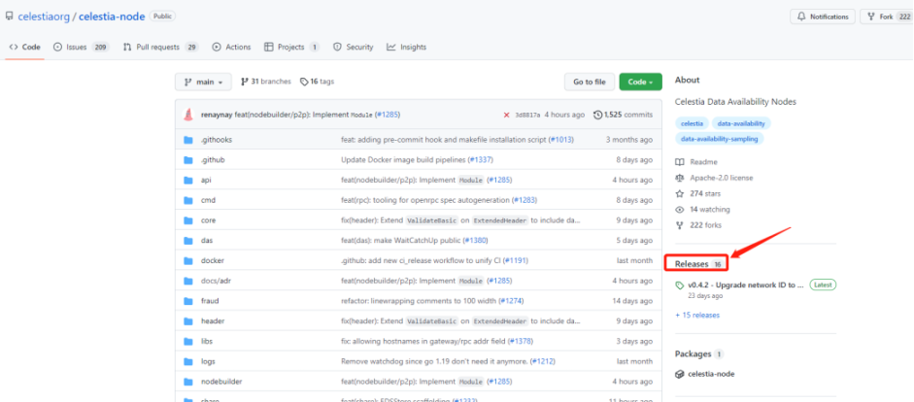Click the eye icon beside 14 watching
The height and width of the screenshot is (402, 914).
pyautogui.click(x=681, y=209)
